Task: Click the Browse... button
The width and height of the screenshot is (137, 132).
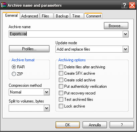Action: pyautogui.click(x=116, y=26)
